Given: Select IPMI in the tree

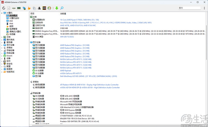Looking at the screenshot, I should point(11,24).
